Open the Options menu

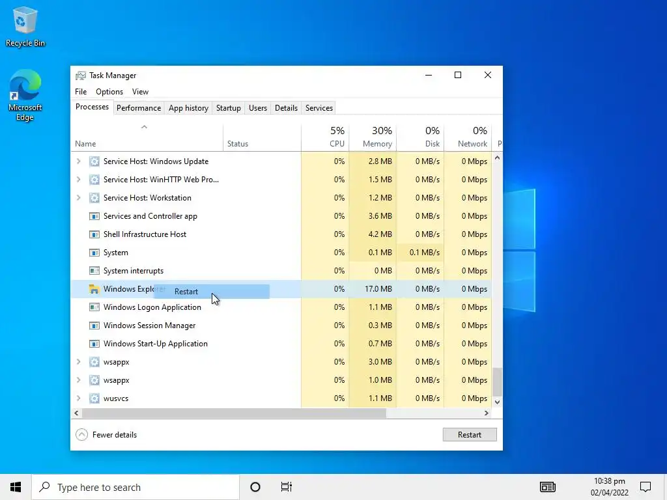(109, 92)
